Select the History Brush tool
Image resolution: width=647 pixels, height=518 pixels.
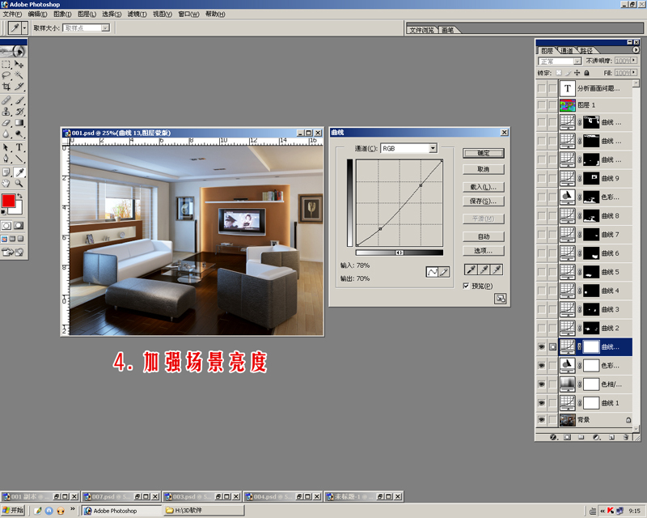[19, 112]
